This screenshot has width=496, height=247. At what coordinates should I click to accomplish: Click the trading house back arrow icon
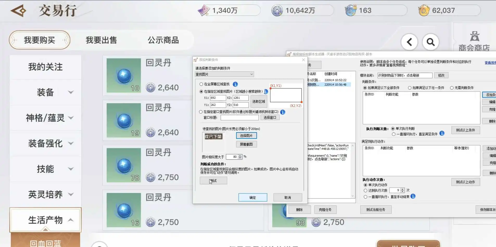tap(18, 11)
